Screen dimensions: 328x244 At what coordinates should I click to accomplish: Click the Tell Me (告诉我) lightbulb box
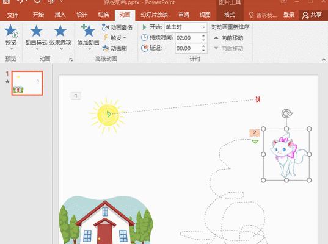[263, 15]
